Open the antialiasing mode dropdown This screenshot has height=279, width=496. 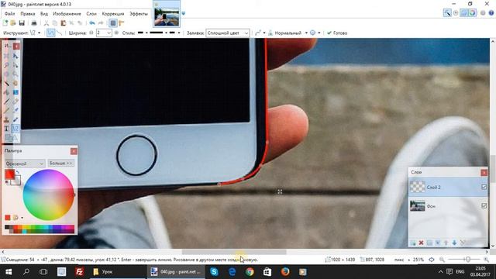260,33
